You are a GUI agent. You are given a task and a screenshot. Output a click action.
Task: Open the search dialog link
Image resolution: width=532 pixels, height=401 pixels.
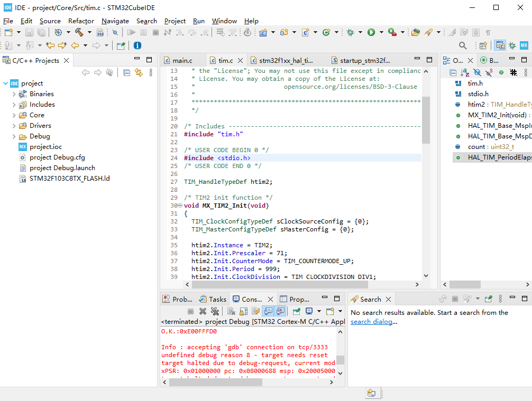(372, 322)
